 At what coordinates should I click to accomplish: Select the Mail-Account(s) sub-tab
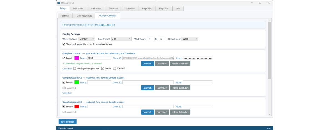coord(84,16)
